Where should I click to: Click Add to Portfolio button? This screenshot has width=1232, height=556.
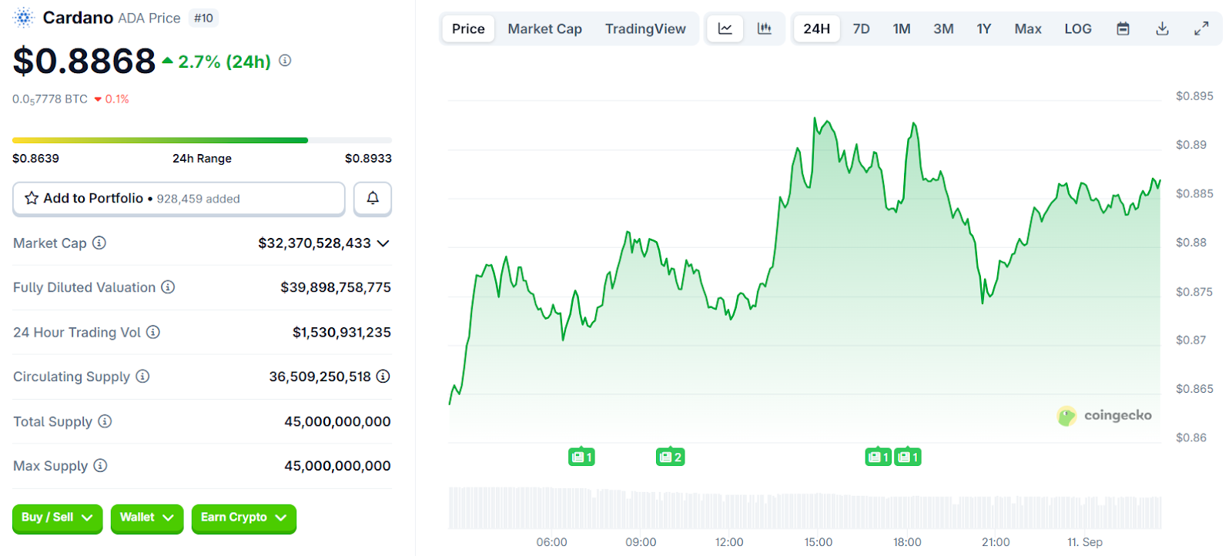[x=179, y=199]
